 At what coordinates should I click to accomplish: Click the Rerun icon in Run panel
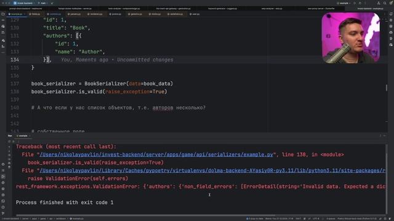click(9, 142)
